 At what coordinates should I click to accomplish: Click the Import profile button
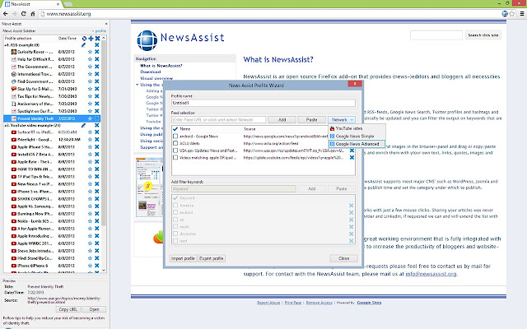(183, 258)
